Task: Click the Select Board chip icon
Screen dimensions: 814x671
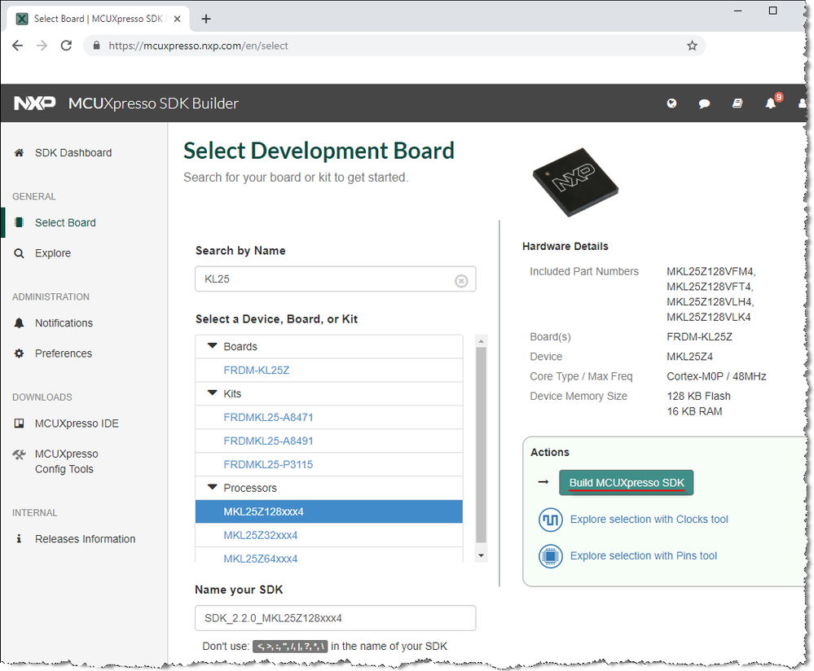Action: (20, 222)
